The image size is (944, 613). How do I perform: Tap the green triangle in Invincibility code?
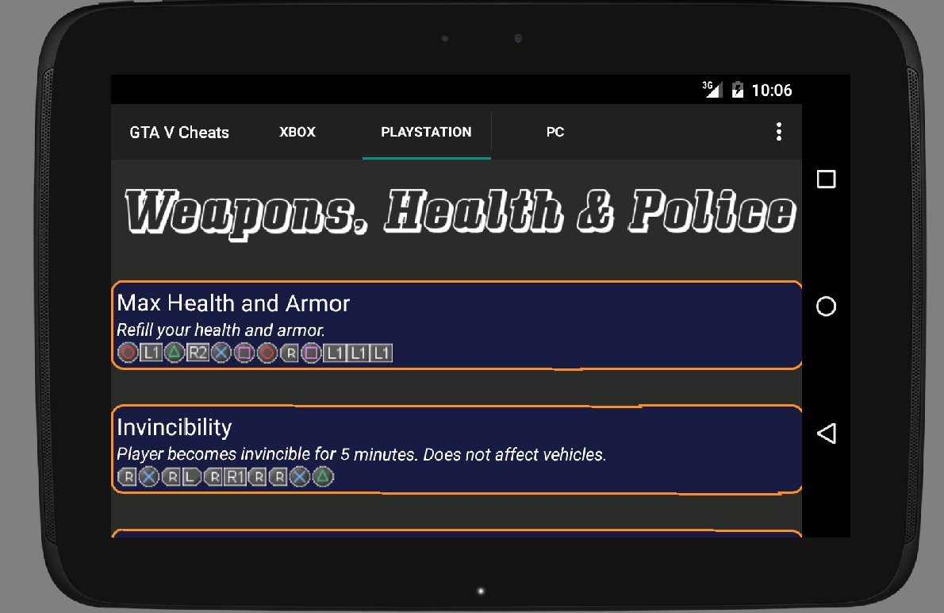point(323,476)
